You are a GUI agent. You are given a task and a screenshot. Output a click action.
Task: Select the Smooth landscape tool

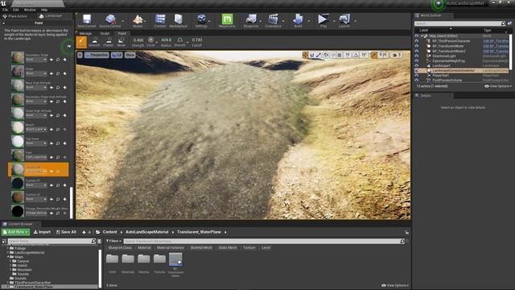point(94,42)
